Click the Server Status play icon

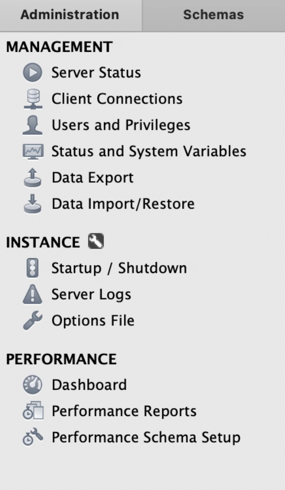click(33, 73)
